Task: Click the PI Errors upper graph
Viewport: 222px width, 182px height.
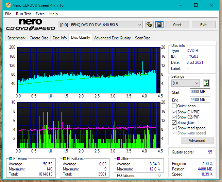Action: point(89,70)
